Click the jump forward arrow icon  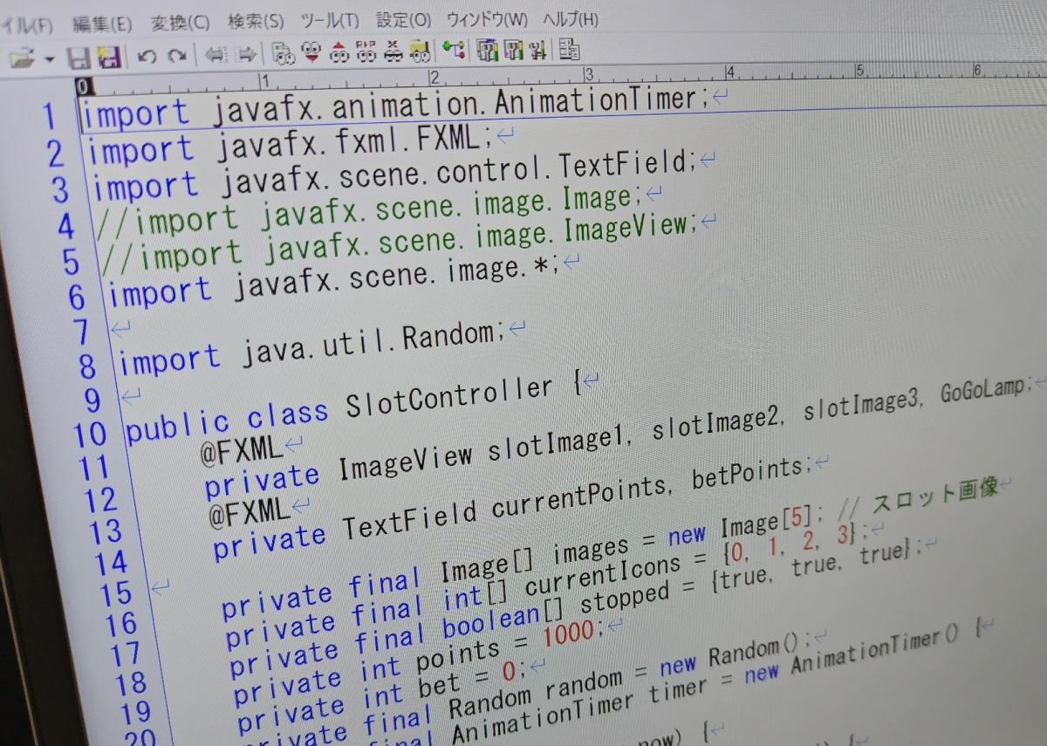(246, 55)
